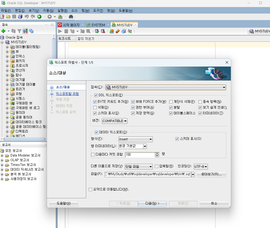Click the To Upper/Lower case Aa icon
The height and width of the screenshot is (228, 270).
pyautogui.click(x=130, y=31)
